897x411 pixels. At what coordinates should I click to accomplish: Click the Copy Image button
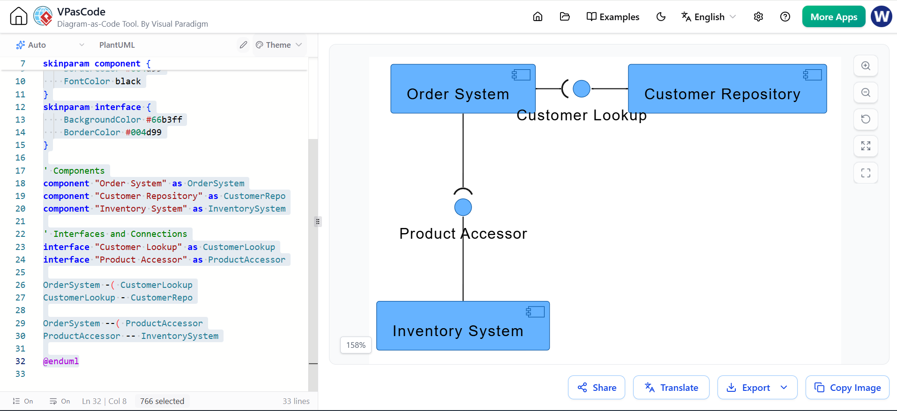pos(847,388)
